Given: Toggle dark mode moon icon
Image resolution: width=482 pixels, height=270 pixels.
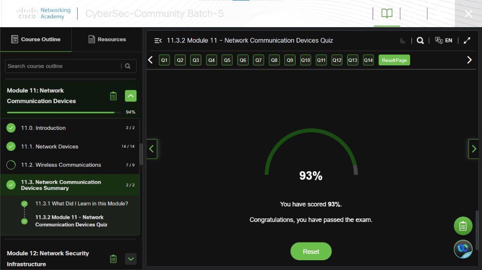Looking at the screenshot, I should point(403,40).
